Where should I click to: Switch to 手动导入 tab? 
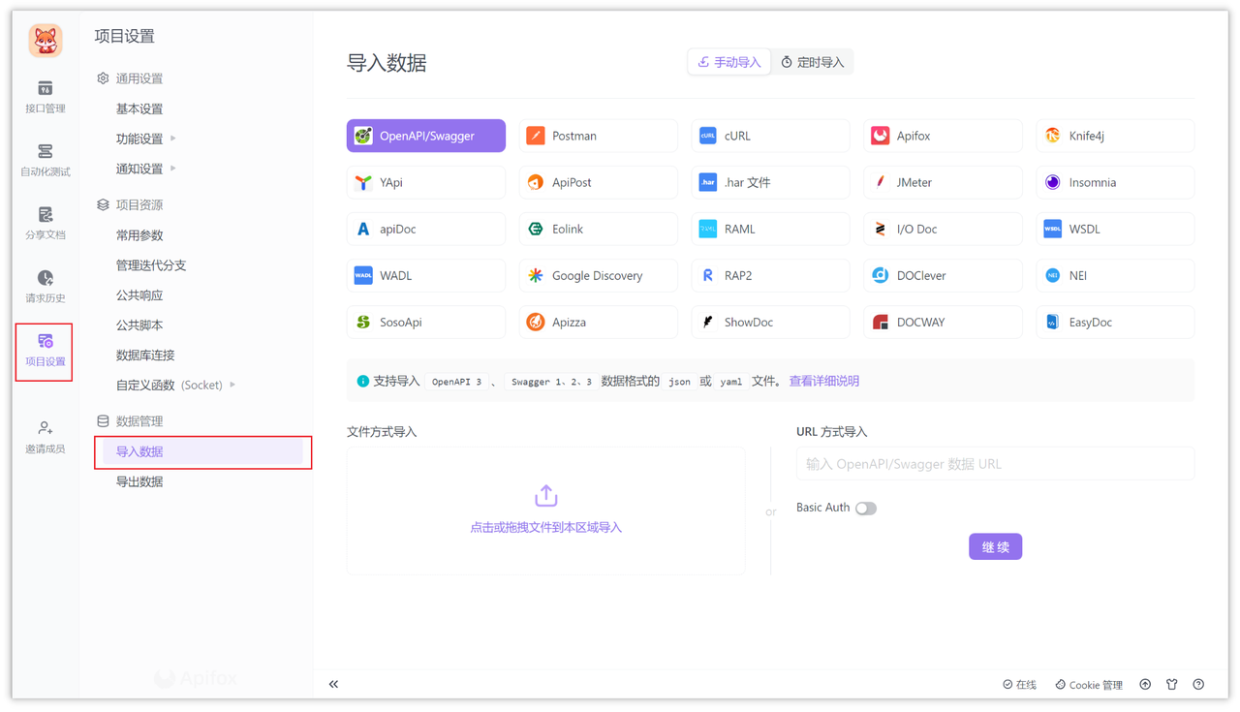[x=729, y=62]
